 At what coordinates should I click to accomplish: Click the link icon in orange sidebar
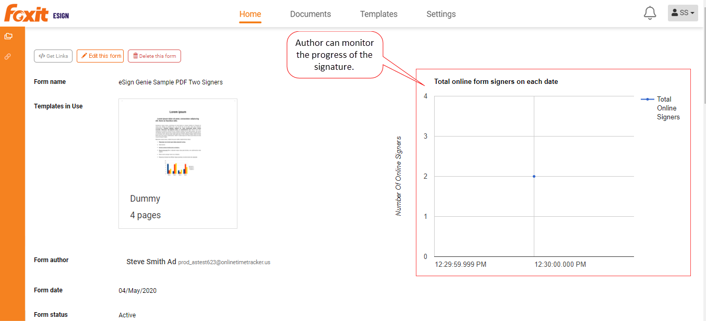[x=8, y=56]
